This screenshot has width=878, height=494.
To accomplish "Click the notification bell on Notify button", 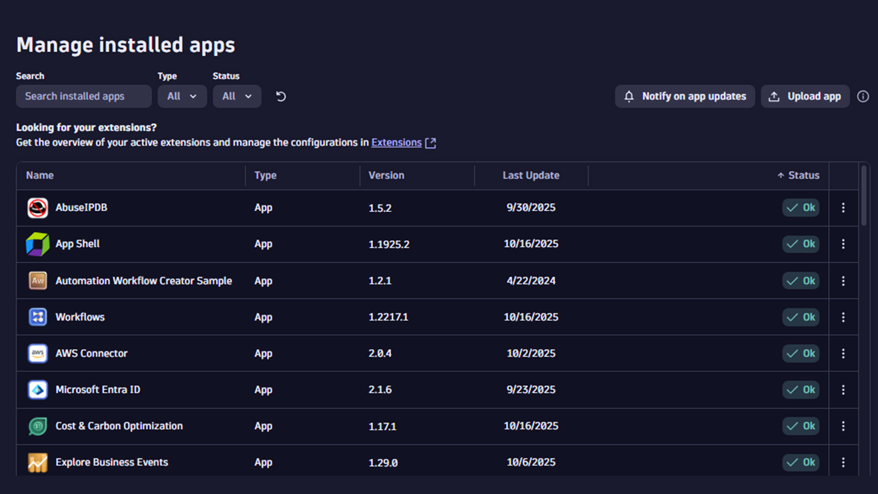I will [628, 96].
